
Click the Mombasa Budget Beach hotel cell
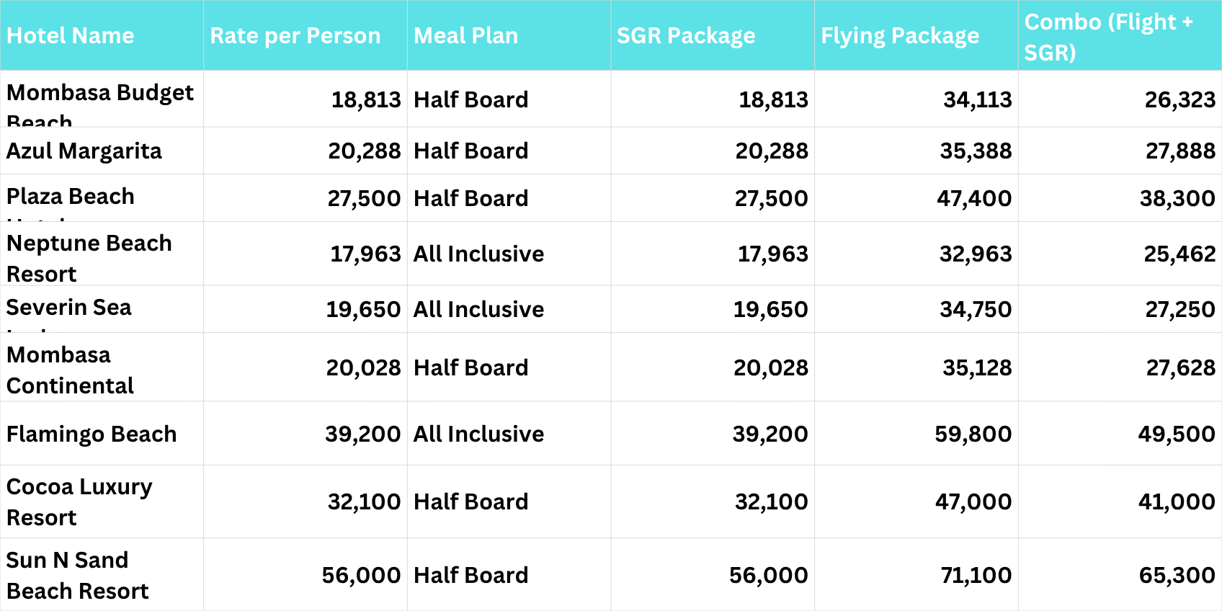(x=100, y=99)
